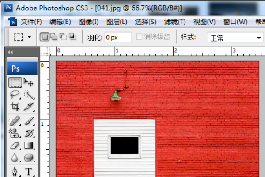Enable Intersect with Selection mode
Screen dimensions: 265x177
pyautogui.click(x=73, y=37)
